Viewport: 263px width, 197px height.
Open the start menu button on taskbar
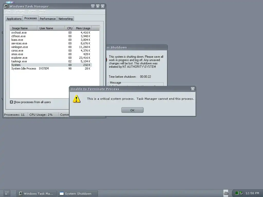click(7, 193)
